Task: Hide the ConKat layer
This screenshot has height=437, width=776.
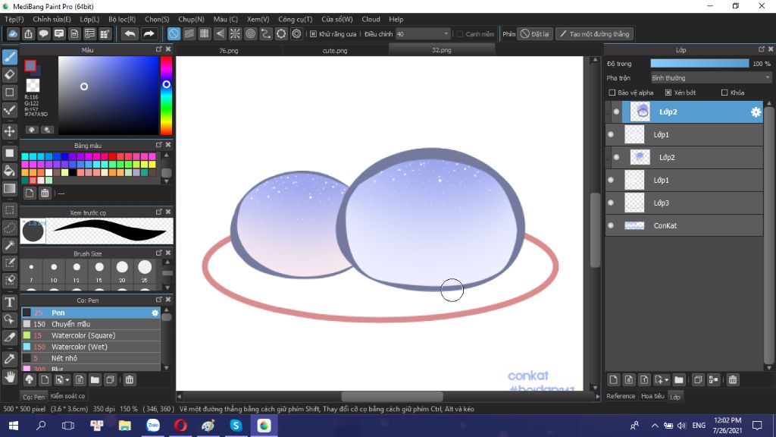Action: 611,225
